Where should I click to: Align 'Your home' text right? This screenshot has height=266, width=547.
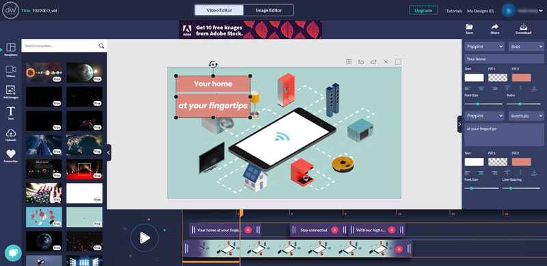[x=494, y=89]
